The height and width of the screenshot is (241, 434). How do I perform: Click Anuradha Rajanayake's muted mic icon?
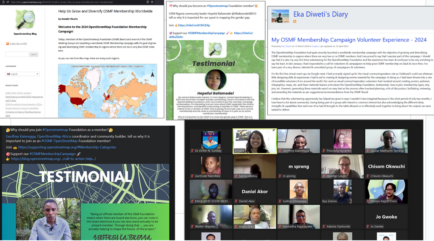click(280, 227)
